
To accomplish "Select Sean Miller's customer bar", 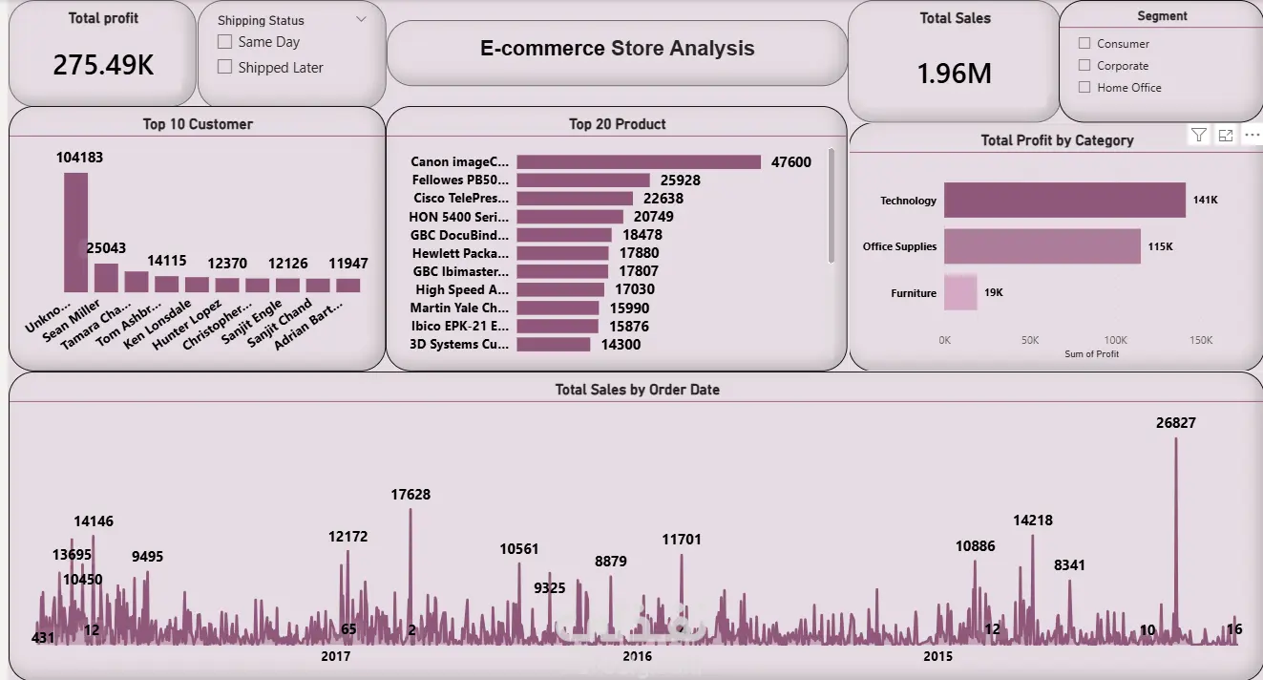I will point(106,278).
